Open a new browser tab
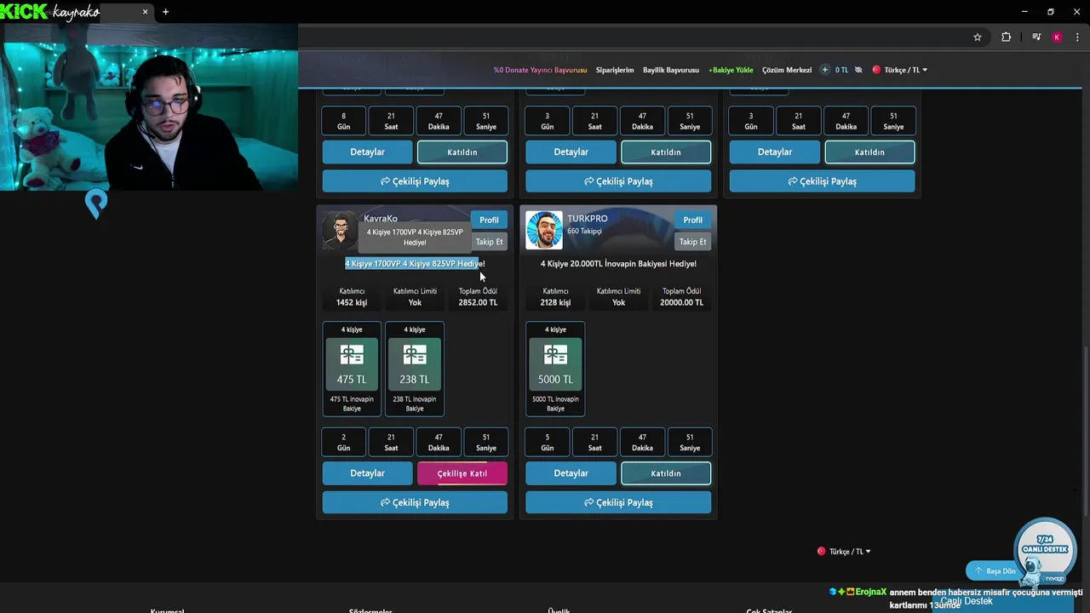1090x613 pixels. point(165,12)
